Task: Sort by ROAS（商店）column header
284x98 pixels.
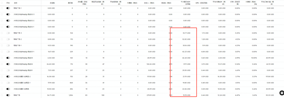Action: (x=167, y=3)
